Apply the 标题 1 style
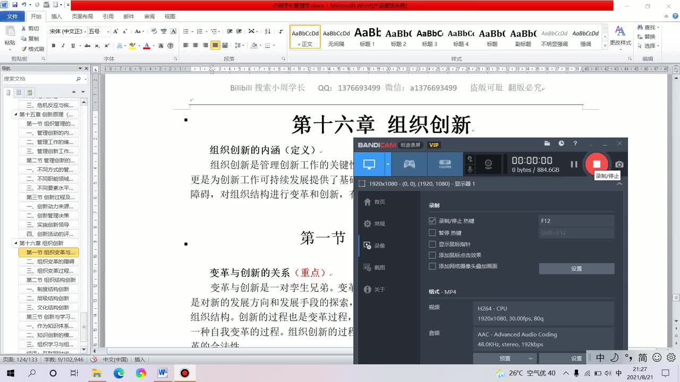The height and width of the screenshot is (382, 680). click(368, 37)
